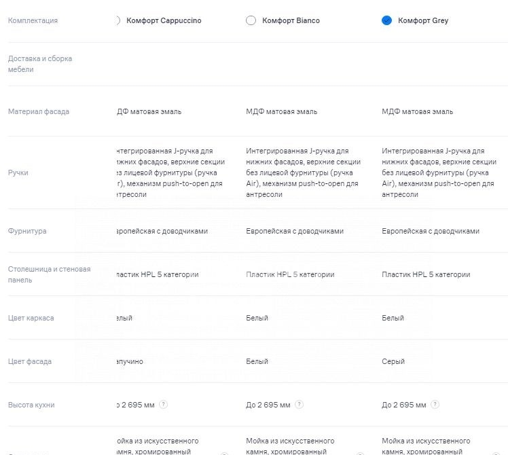Viewport: 508px width, 455px height.
Task: Click the checked Комфорт Grey radio button
Action: [x=386, y=20]
